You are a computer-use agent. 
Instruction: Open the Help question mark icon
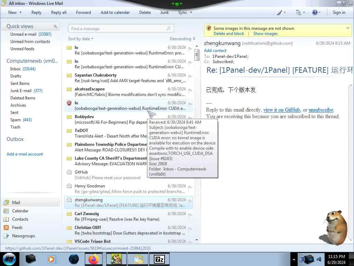point(316,12)
